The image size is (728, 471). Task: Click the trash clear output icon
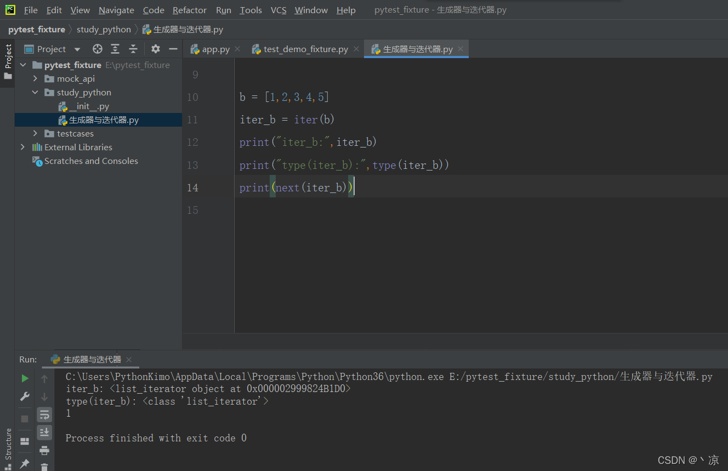(44, 467)
